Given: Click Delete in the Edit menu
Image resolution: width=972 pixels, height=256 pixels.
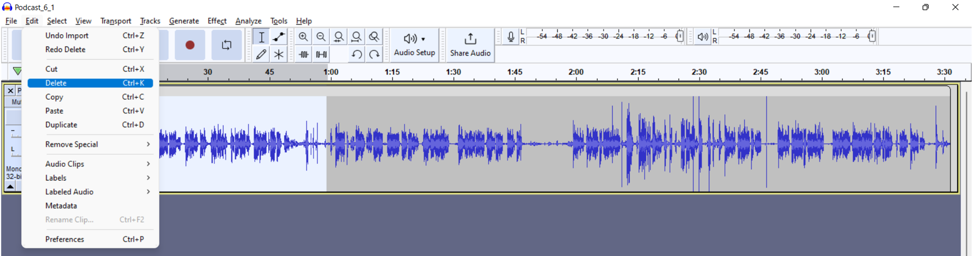Looking at the screenshot, I should [x=90, y=83].
